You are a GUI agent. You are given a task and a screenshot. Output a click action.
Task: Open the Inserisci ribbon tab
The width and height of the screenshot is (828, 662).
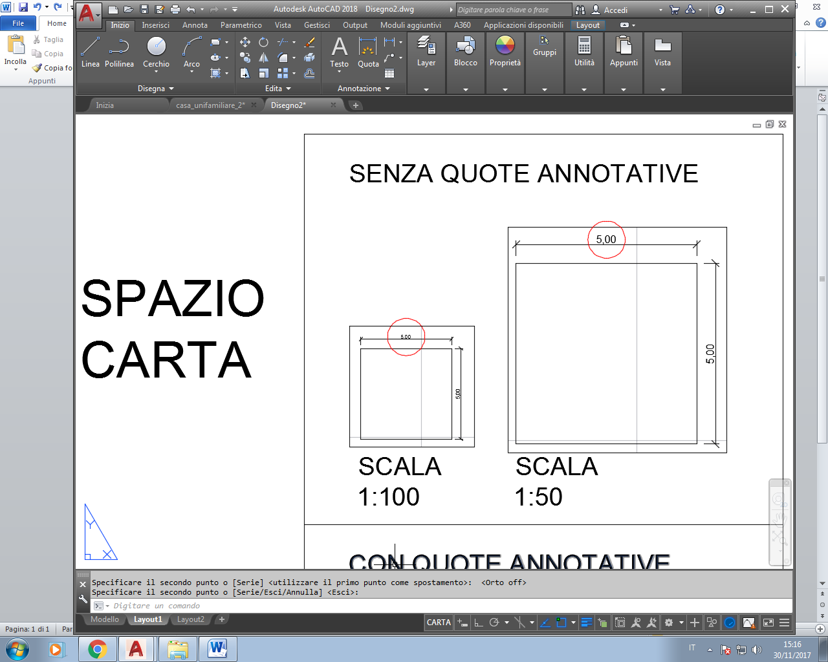(x=155, y=25)
